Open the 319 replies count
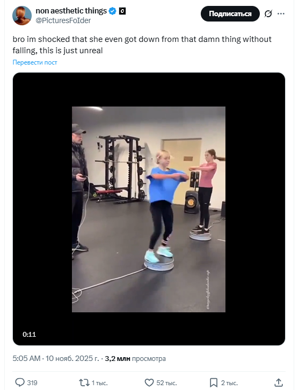 click(32, 382)
